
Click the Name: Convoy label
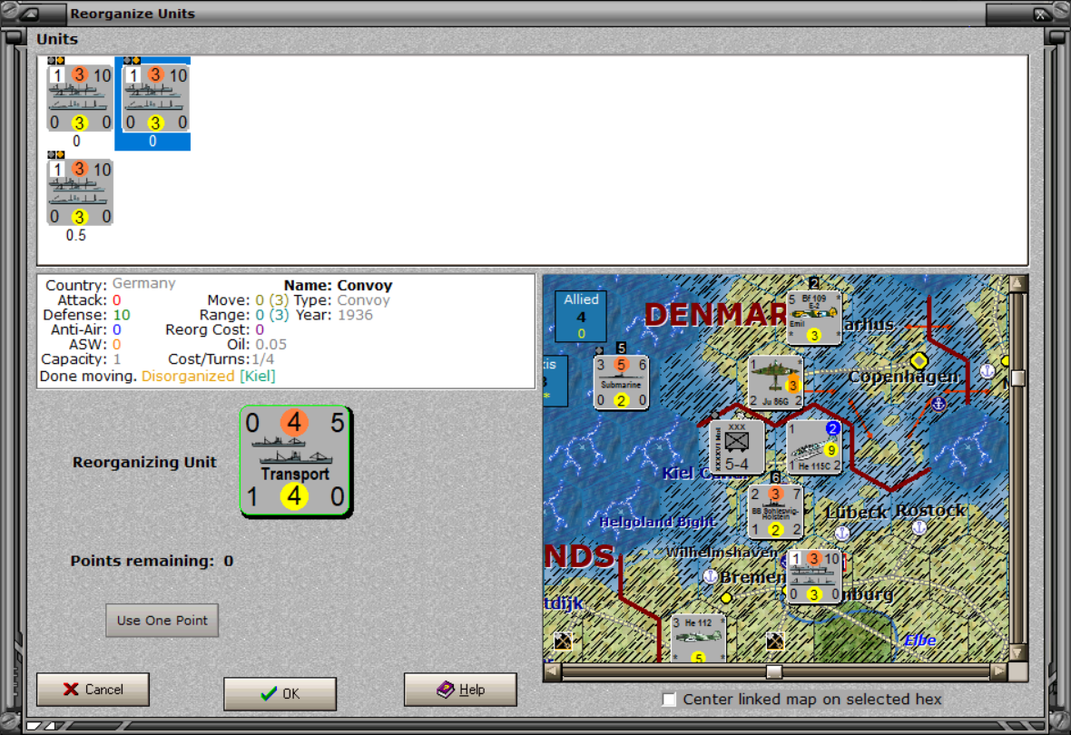click(339, 286)
